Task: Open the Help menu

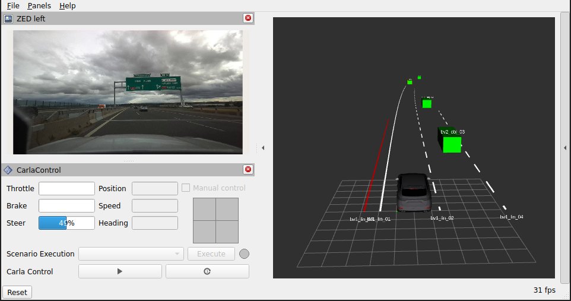Action: point(68,6)
